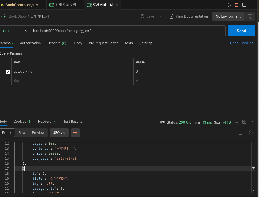Click the request URL input field
The image size is (259, 197).
(x=128, y=31)
